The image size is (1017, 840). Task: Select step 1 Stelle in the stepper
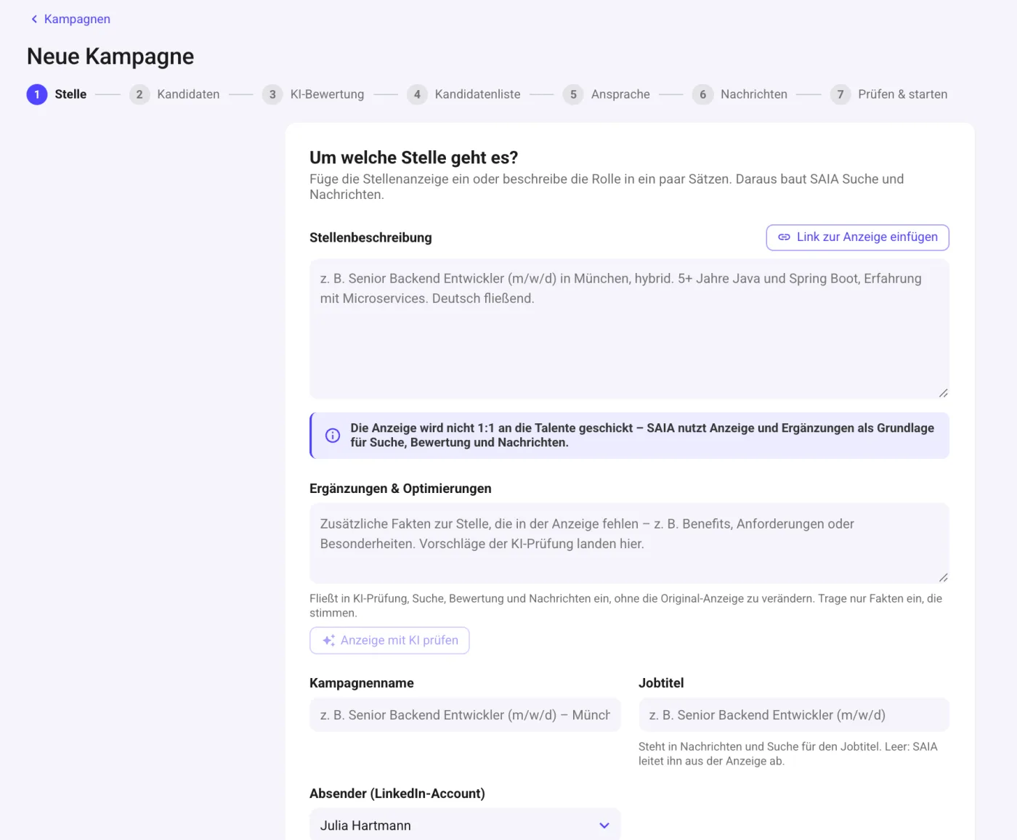[x=57, y=94]
